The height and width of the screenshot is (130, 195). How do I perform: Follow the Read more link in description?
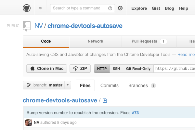click(186, 55)
